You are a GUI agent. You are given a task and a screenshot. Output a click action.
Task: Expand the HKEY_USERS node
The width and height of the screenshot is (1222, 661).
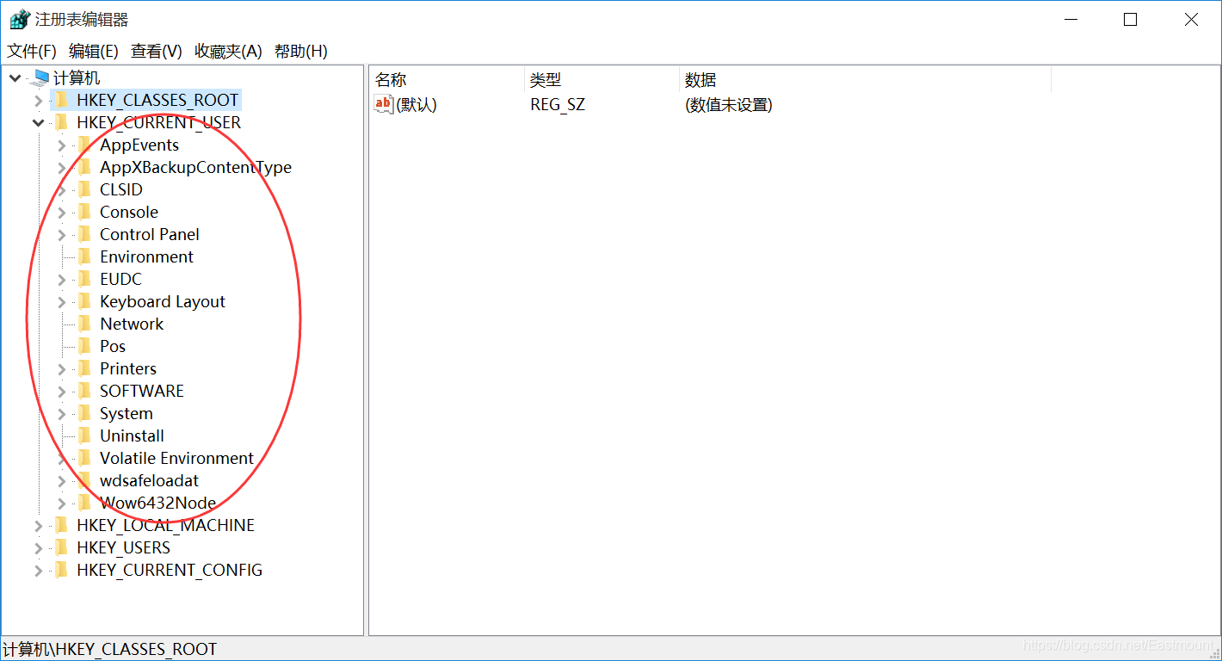[x=38, y=547]
